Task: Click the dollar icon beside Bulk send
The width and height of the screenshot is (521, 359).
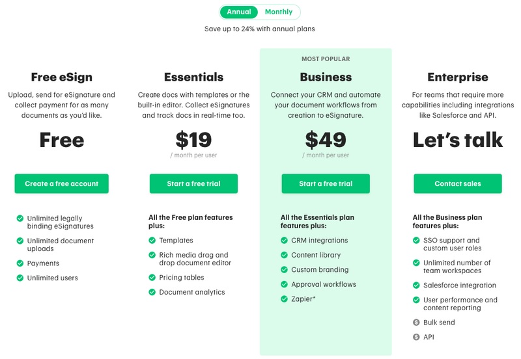Action: (x=416, y=322)
